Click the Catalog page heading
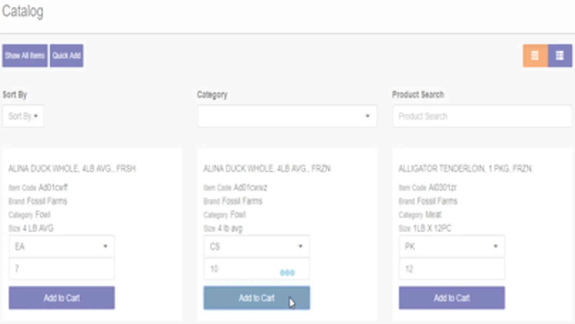This screenshot has height=324, width=575. [x=23, y=11]
